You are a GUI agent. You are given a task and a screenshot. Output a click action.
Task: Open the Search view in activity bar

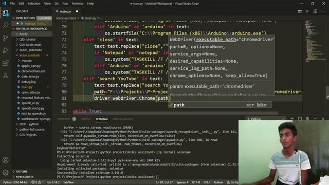6,25
